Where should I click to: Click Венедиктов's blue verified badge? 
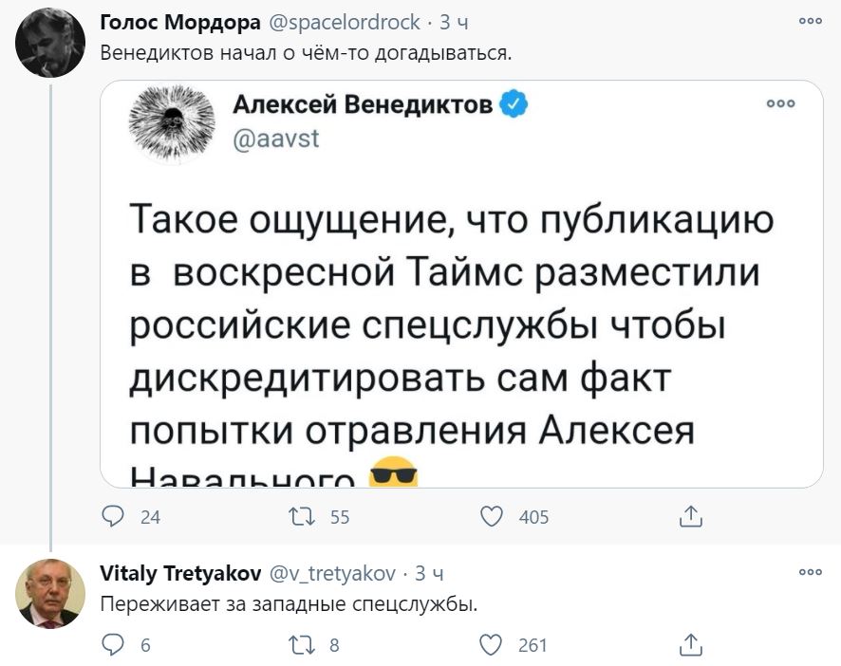point(513,104)
